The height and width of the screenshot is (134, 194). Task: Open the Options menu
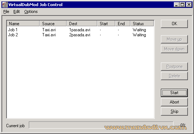click(31, 11)
